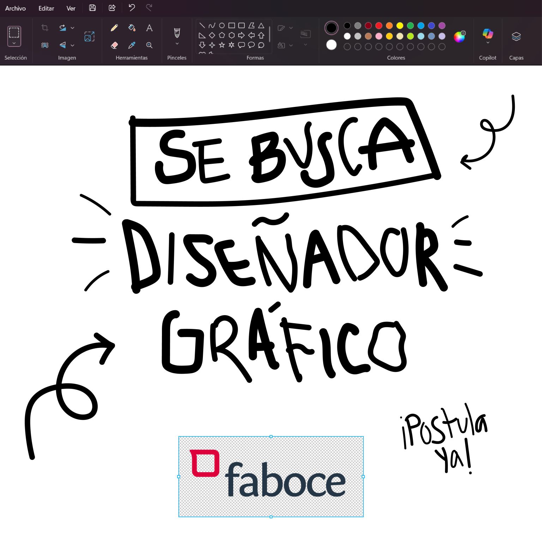Pick the orange color swatch
This screenshot has height=542, width=542.
389,25
